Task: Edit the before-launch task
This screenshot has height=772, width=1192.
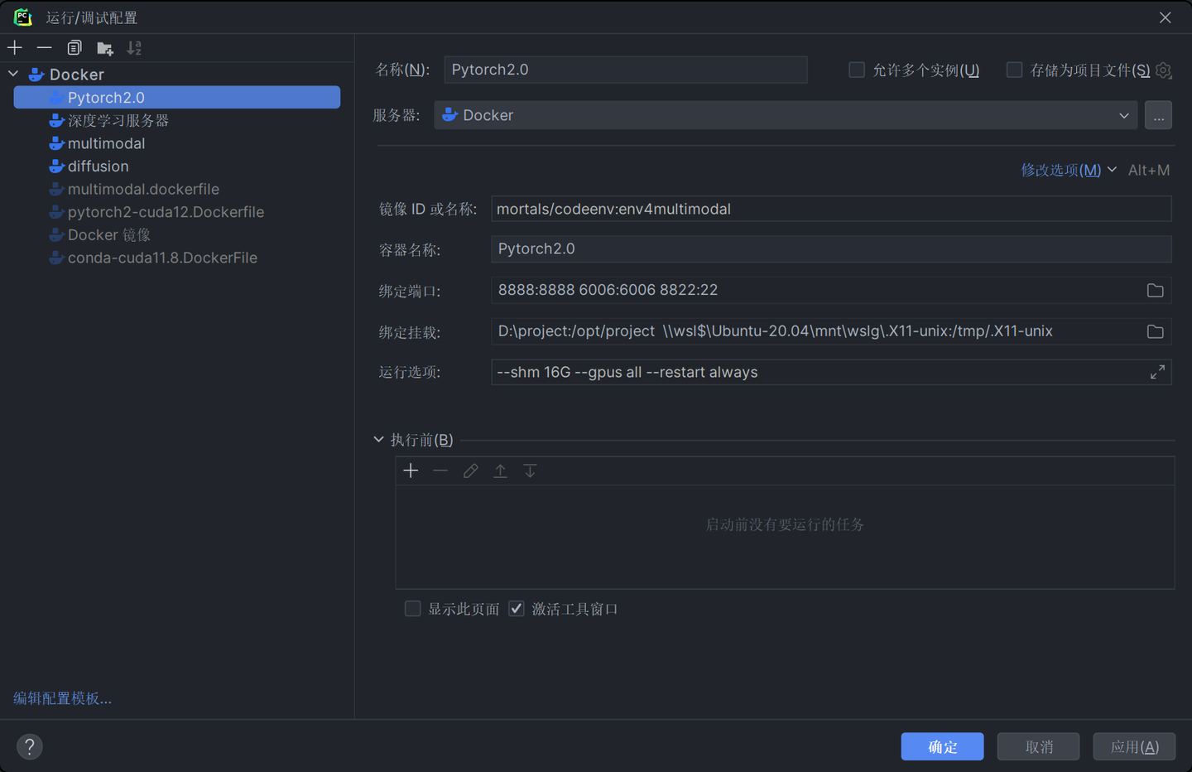Action: [470, 470]
